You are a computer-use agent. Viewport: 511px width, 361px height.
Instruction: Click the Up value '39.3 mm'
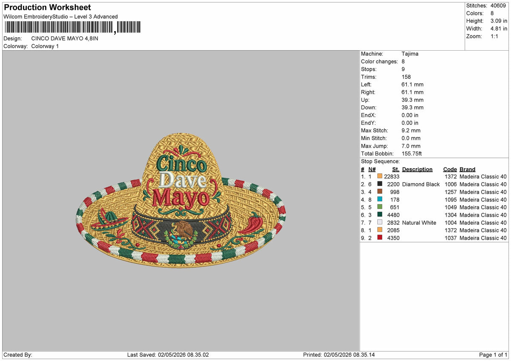click(413, 100)
